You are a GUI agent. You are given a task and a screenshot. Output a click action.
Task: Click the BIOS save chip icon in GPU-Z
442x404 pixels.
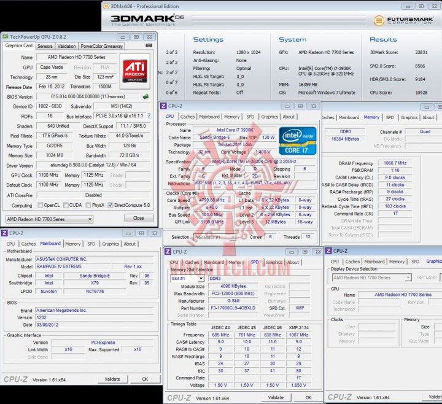(145, 96)
